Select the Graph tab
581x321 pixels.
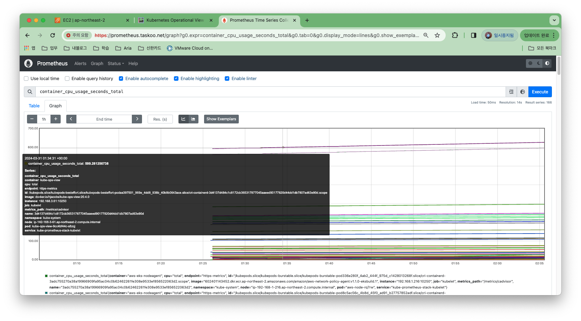55,106
